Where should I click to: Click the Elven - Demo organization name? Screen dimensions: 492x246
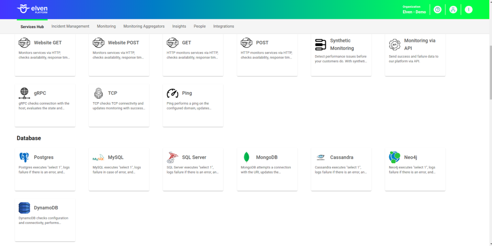414,12
